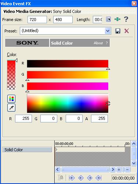Switch color space with the RGB bars icon

[11, 99]
